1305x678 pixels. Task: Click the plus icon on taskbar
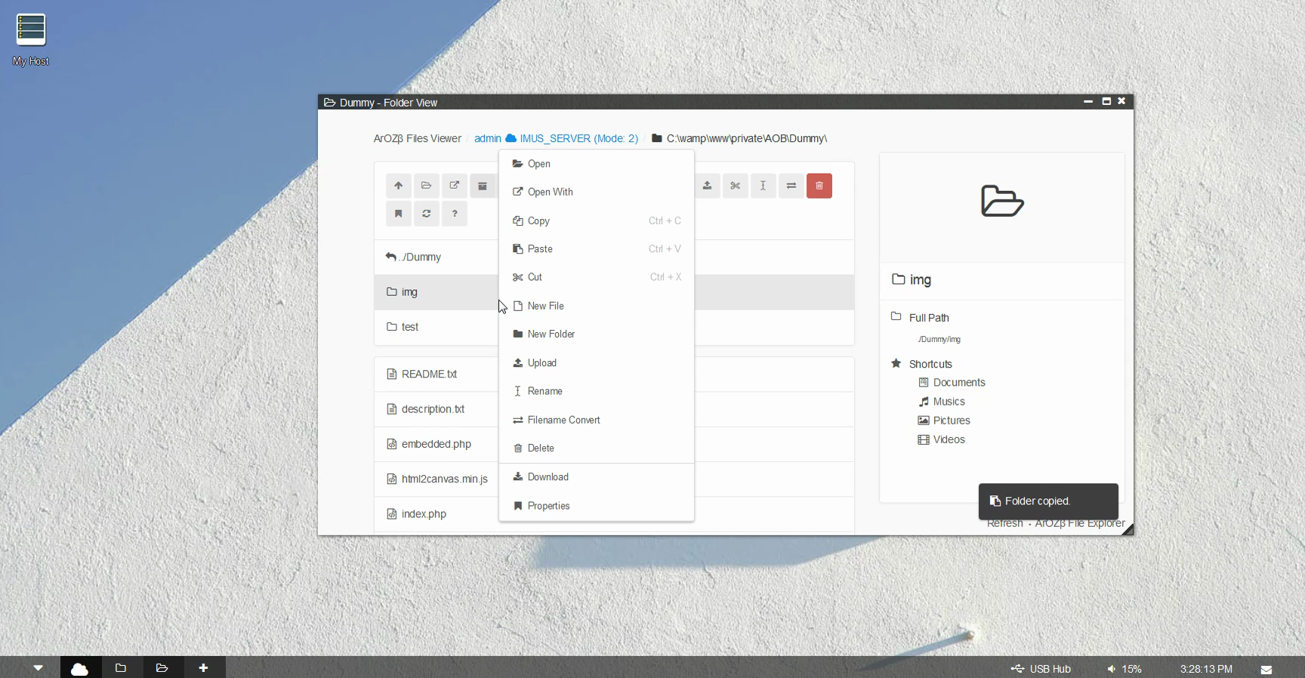(203, 667)
